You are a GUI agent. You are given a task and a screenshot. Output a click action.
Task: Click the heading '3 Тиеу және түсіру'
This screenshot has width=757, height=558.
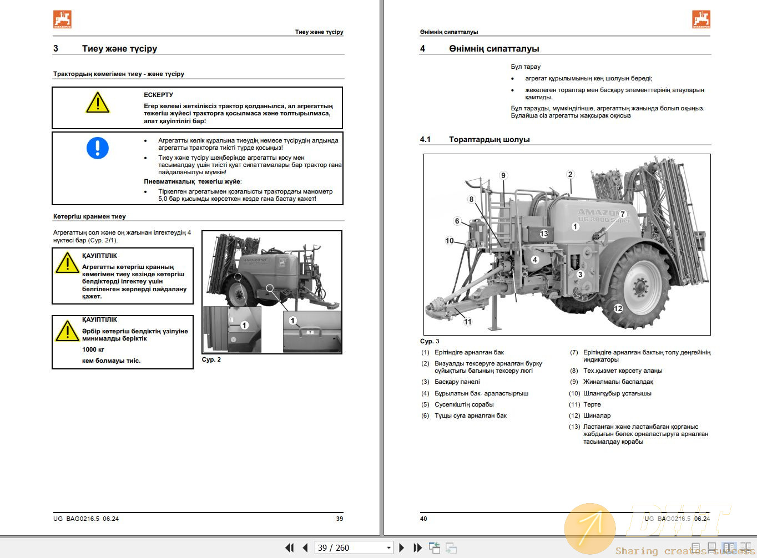coord(105,49)
